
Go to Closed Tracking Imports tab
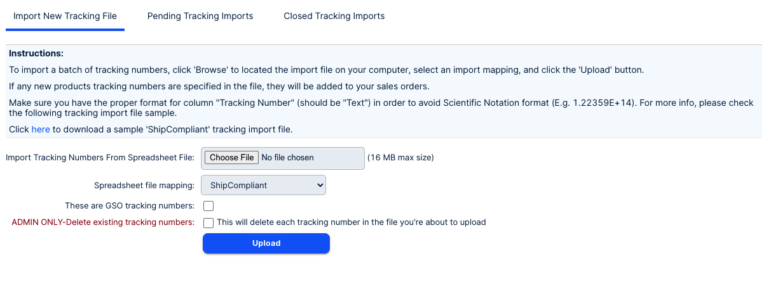334,16
